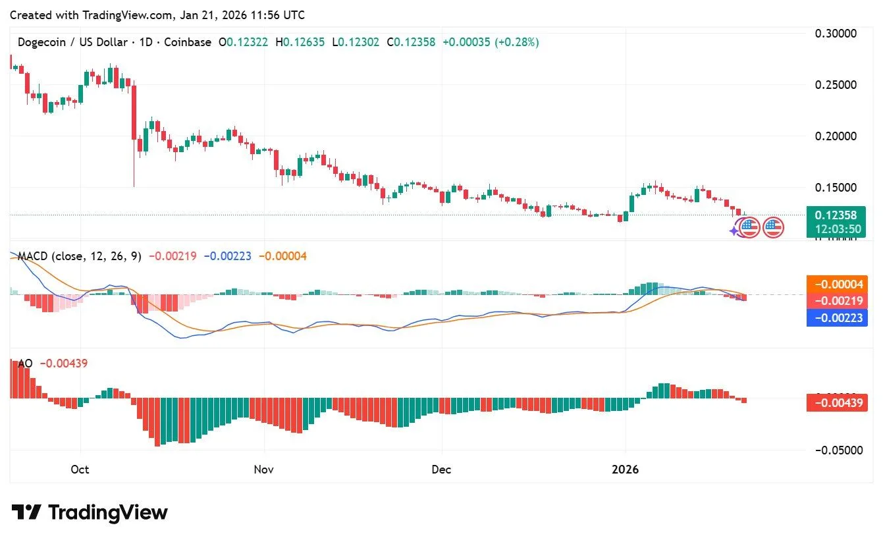
Task: Click the Dec label on the time axis
Action: (441, 470)
